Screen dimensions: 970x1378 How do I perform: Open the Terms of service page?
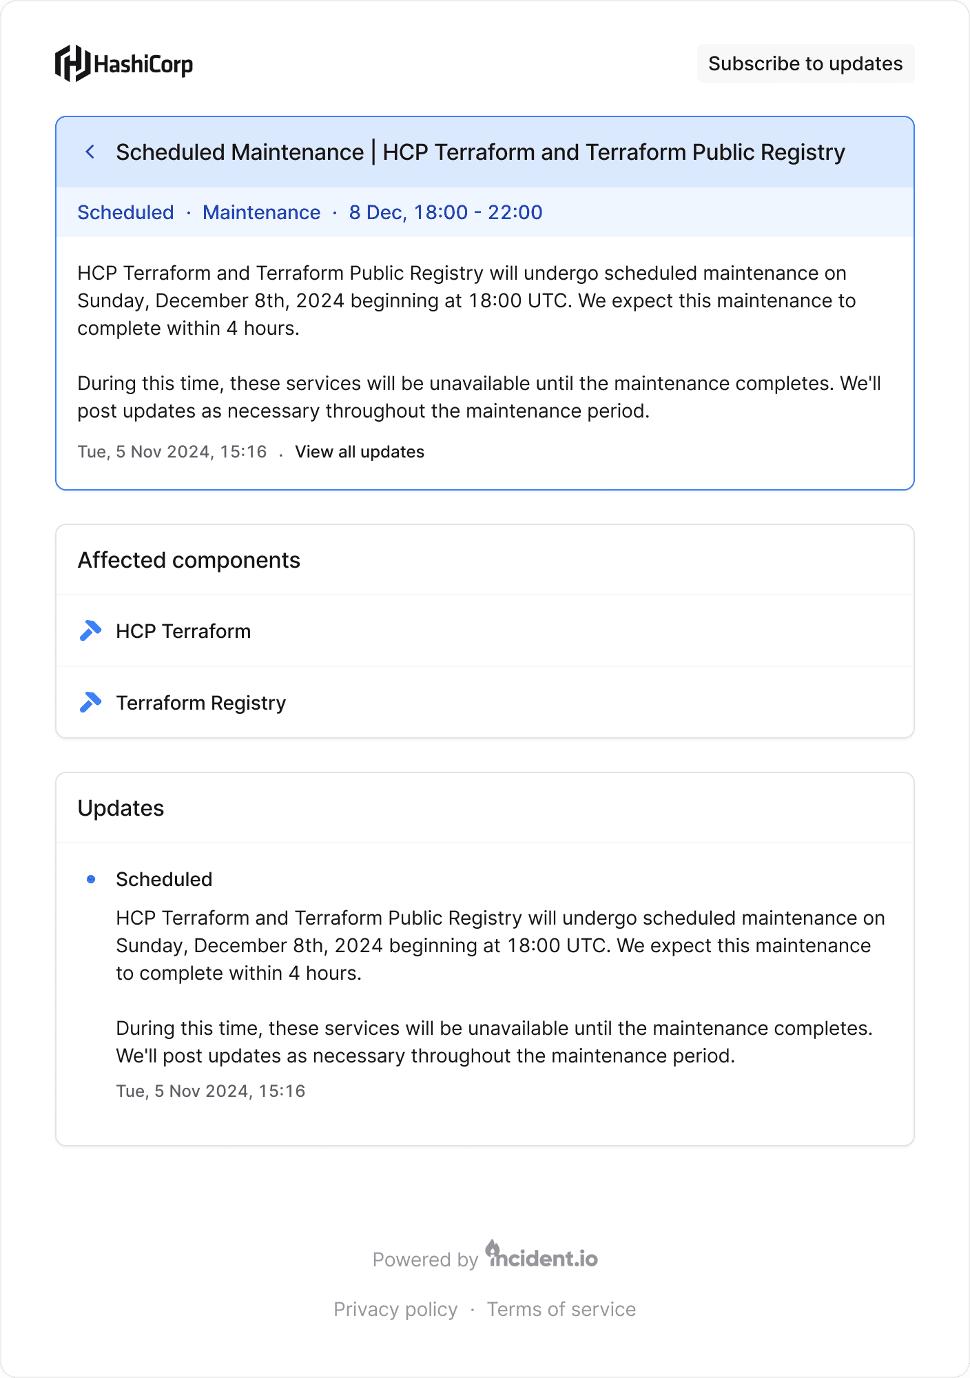click(x=561, y=1308)
